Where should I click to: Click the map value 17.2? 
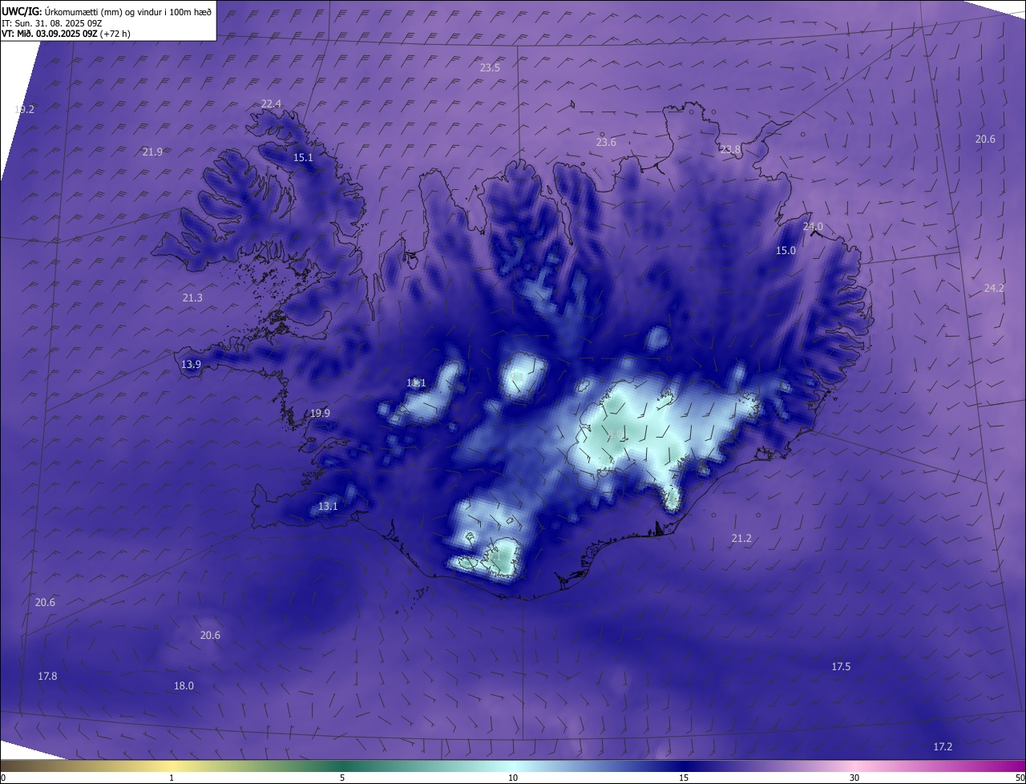click(x=943, y=747)
